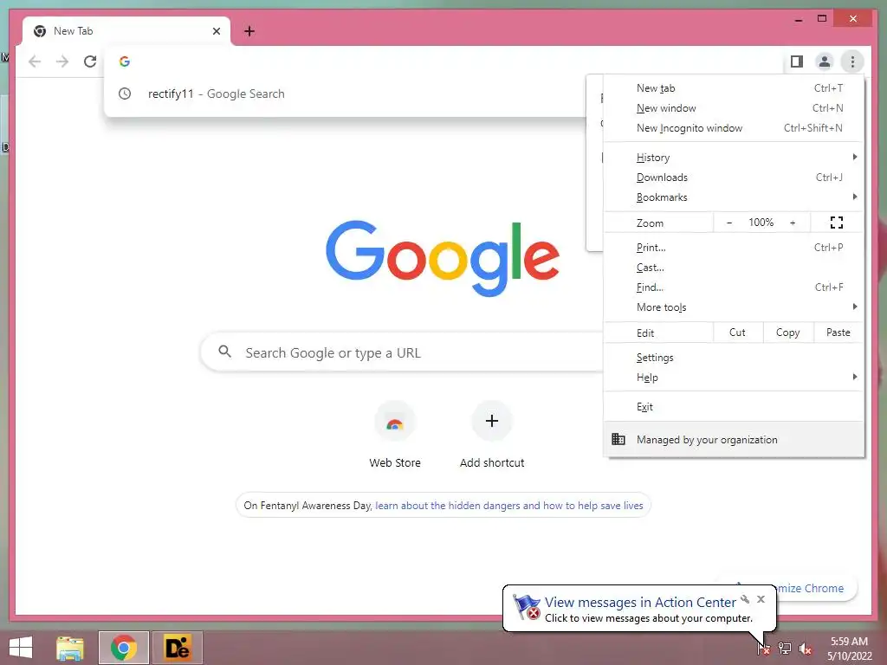
Task: Expand the Help submenu
Action: click(x=734, y=378)
